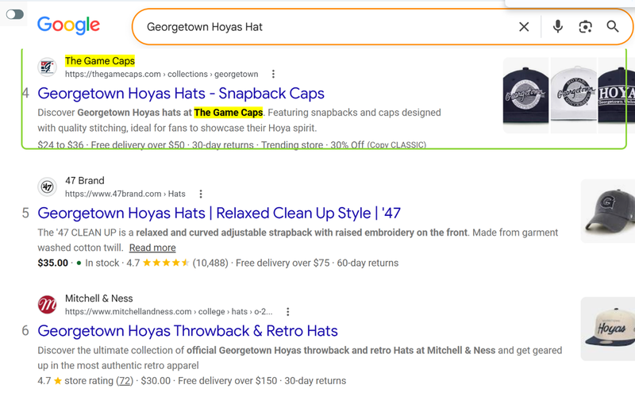
Task: Open the first navy Georgetown cap thumbnail
Action: point(525,95)
